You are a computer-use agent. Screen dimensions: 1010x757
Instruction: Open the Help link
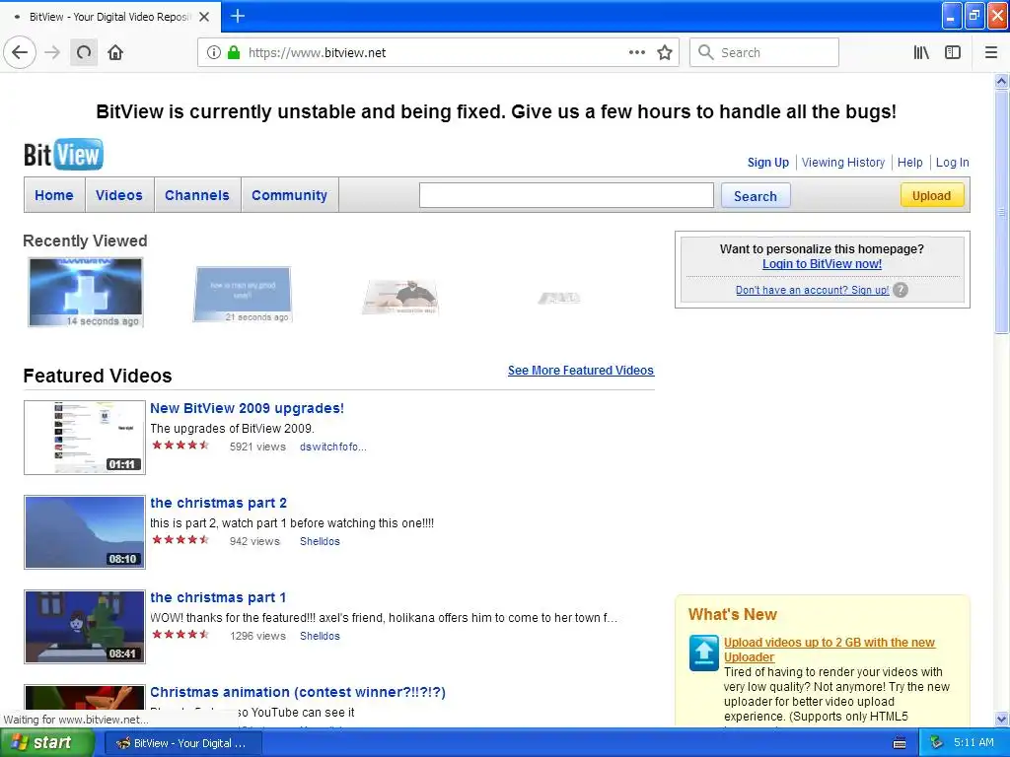coord(910,163)
